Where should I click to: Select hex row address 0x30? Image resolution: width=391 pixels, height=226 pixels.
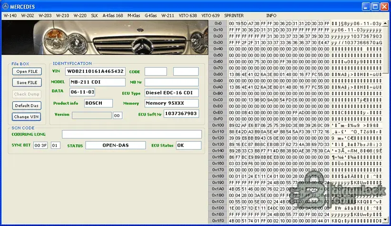click(x=218, y=42)
